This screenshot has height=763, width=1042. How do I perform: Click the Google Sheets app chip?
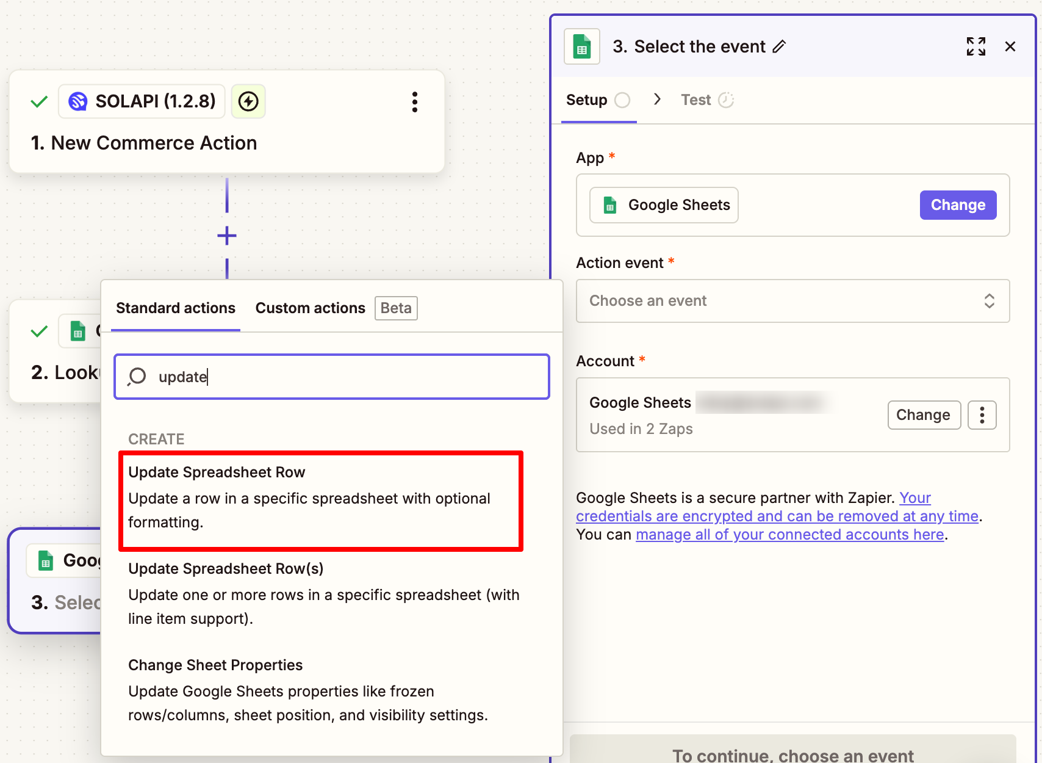[x=664, y=205]
